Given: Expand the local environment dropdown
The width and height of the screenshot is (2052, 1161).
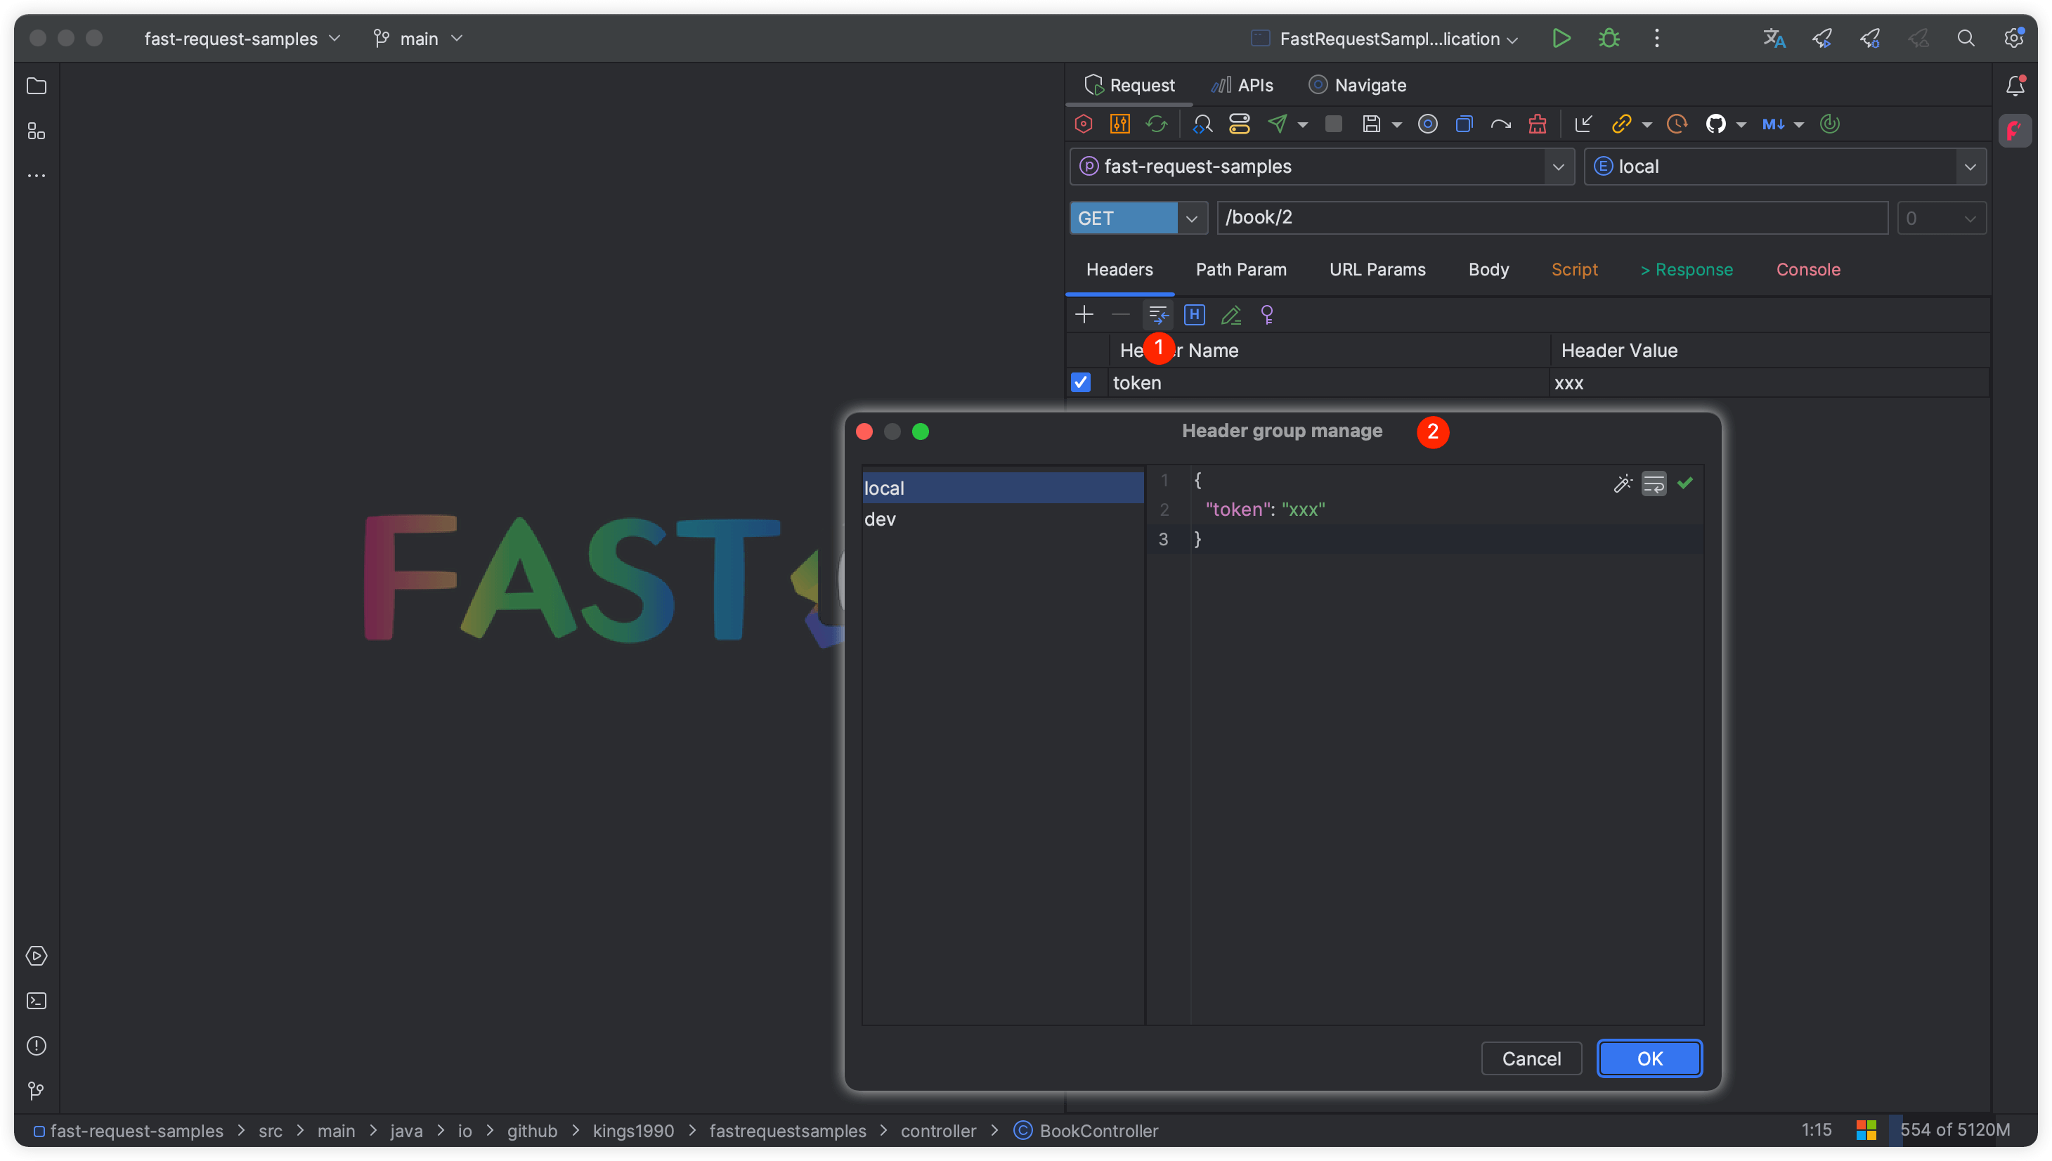Looking at the screenshot, I should pos(1970,167).
